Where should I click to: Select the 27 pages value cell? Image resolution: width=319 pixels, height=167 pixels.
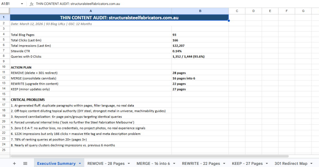200,89
